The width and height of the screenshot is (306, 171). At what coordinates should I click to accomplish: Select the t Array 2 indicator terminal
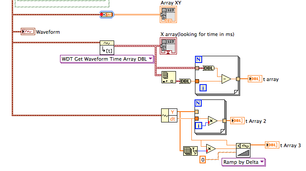point(237,121)
